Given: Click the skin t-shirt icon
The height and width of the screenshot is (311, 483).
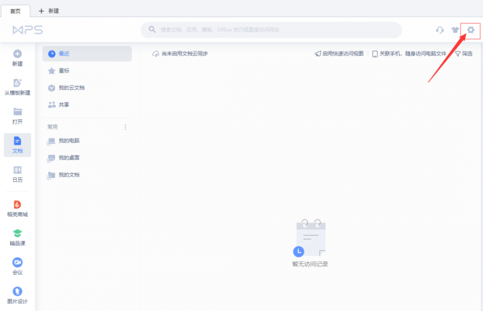Looking at the screenshot, I should tap(455, 30).
